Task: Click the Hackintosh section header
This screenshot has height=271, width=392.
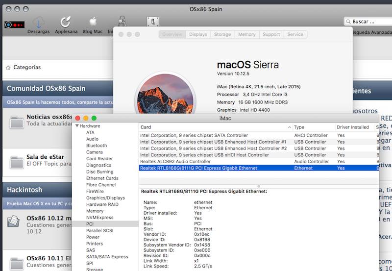Action: (24, 190)
